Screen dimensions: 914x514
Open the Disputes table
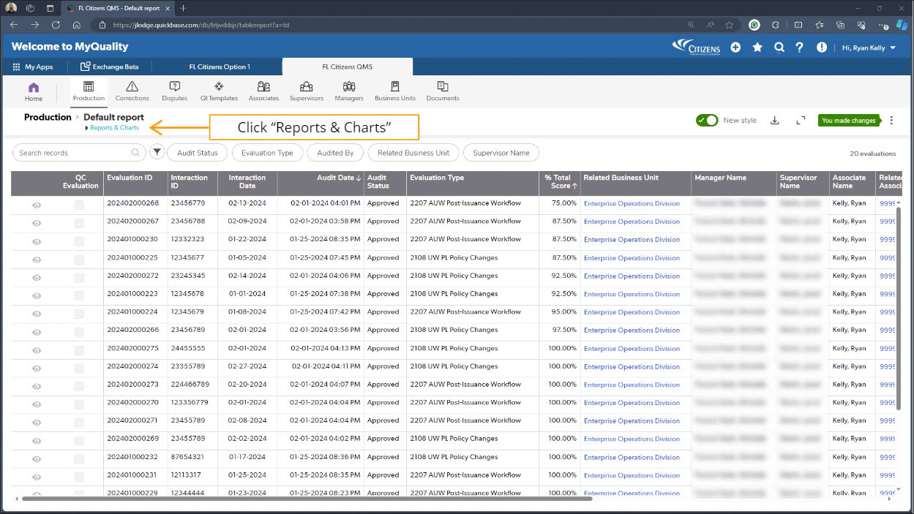point(175,91)
